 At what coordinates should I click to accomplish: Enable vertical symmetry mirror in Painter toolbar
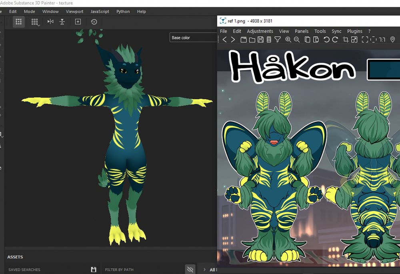coord(62,22)
